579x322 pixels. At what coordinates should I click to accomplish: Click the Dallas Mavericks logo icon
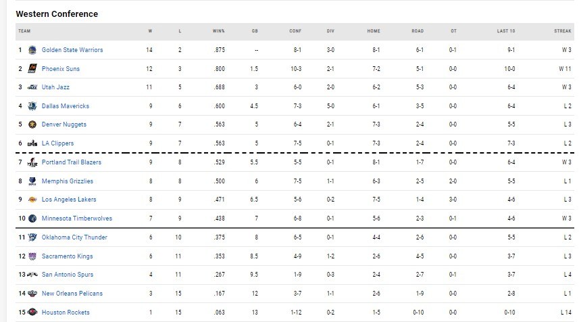coord(32,106)
